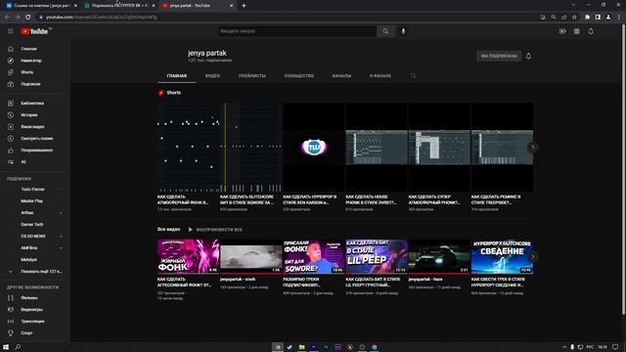Open the YouTube hamburger guide menu
Screen dimensions: 626x352
11,31
